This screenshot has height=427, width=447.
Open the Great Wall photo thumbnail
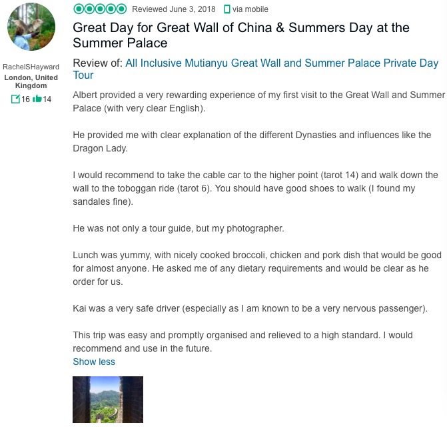(x=108, y=400)
